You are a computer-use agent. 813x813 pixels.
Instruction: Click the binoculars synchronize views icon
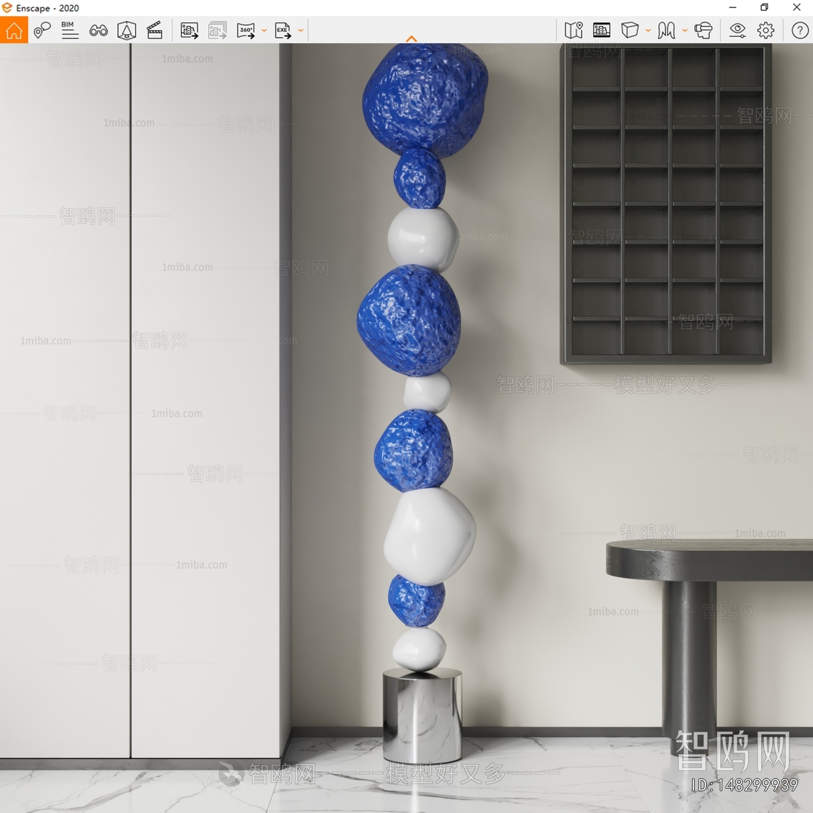point(98,30)
